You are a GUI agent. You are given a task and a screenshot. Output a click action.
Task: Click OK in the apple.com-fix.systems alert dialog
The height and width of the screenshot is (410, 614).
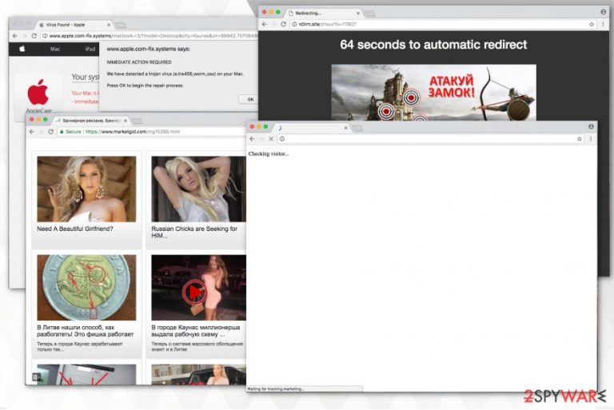tap(250, 99)
